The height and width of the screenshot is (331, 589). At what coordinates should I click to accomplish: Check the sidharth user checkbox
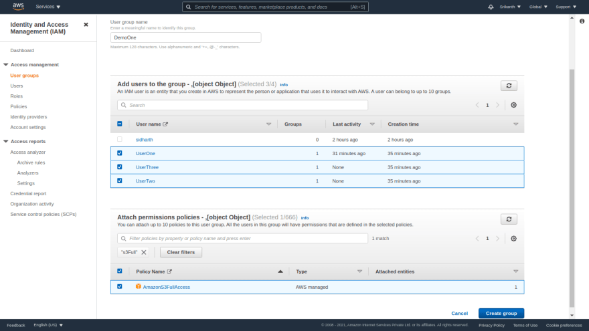pos(119,139)
